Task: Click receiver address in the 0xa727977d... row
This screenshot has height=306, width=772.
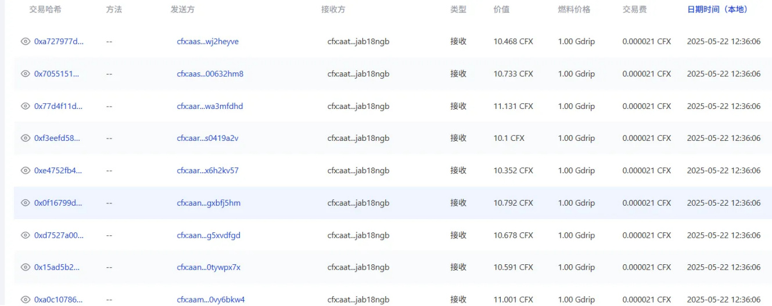Action: tap(358, 42)
